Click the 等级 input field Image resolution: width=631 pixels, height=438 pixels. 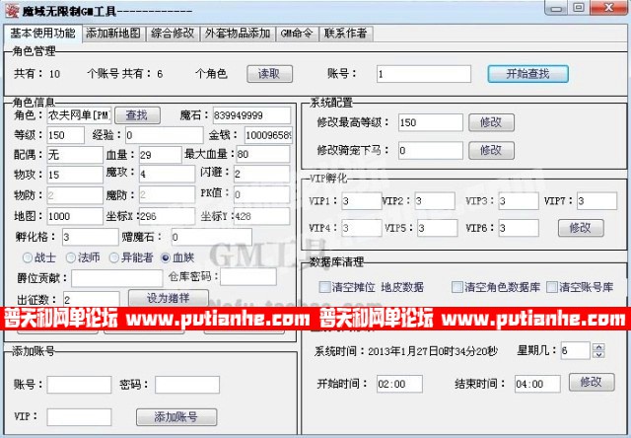coord(66,135)
